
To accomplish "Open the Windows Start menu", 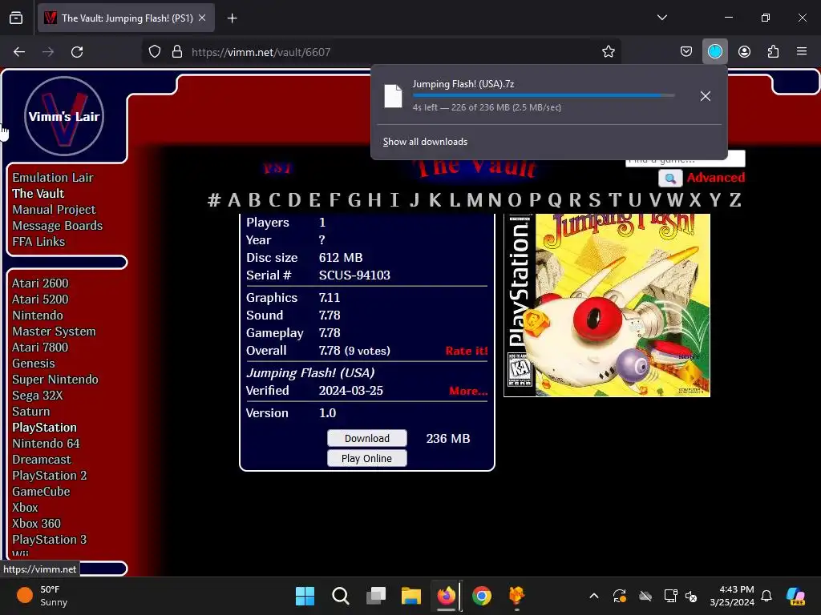I will point(305,596).
